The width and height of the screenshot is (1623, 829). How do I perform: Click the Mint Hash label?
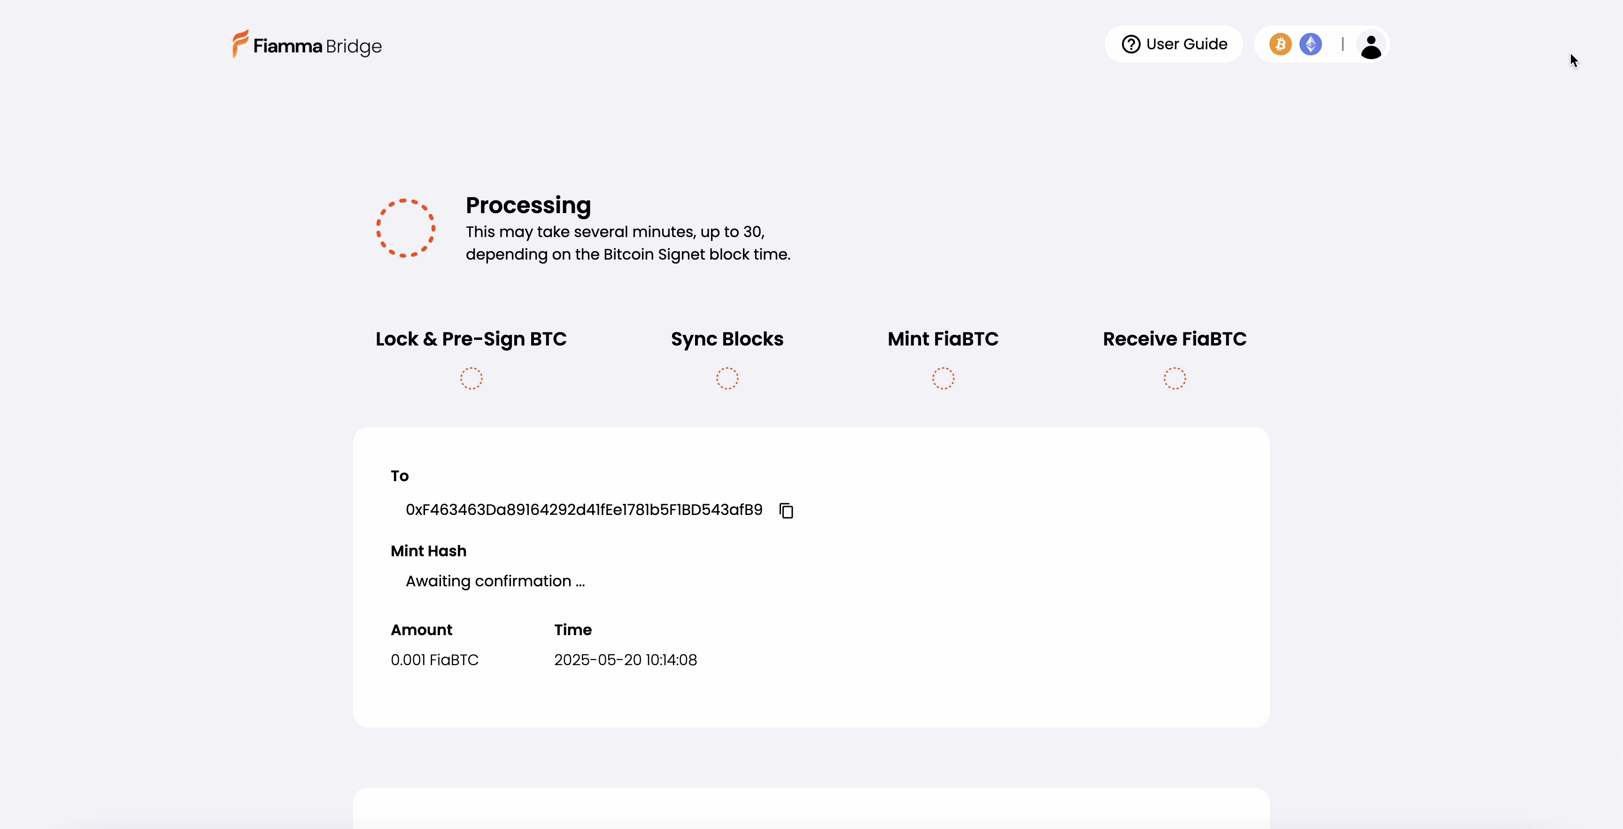pyautogui.click(x=428, y=551)
